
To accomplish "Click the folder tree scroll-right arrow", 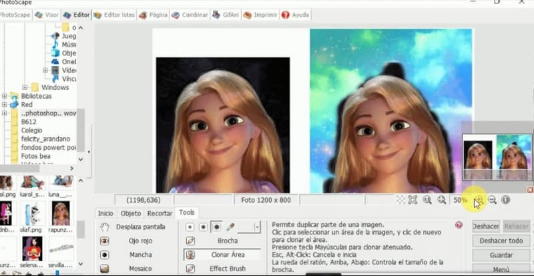I will point(71,168).
